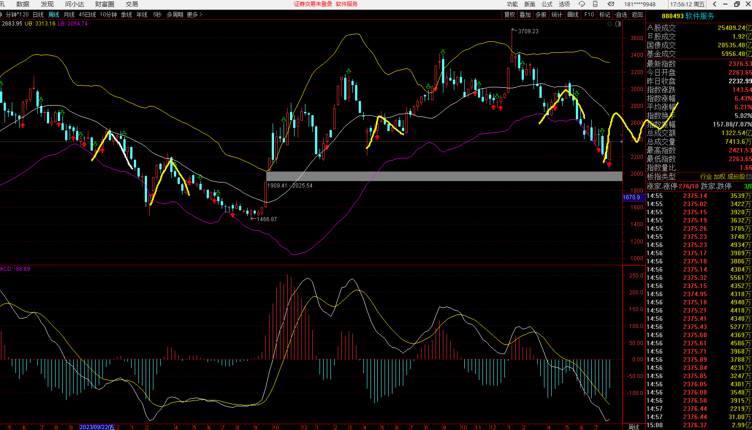Viewport: 752px width, 430px height.
Task: Click the 成份股 constituents label
Action: (x=736, y=177)
